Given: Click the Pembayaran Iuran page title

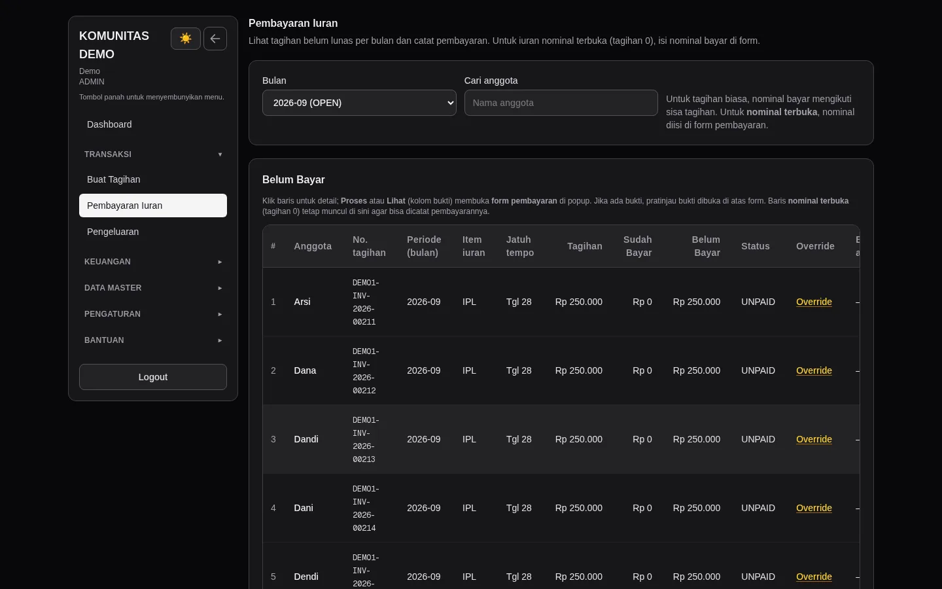Looking at the screenshot, I should [293, 23].
